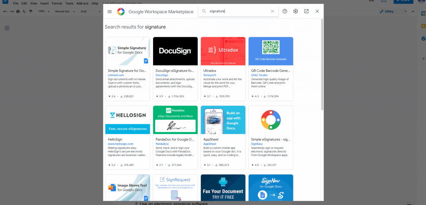Open the Edit menu in Google Docs
426x205 pixels.
[24, 3]
